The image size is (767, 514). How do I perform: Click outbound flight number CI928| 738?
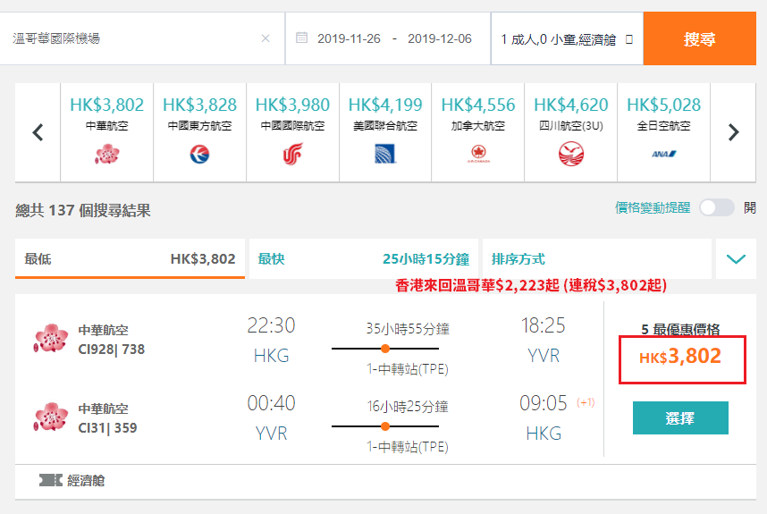click(x=112, y=350)
